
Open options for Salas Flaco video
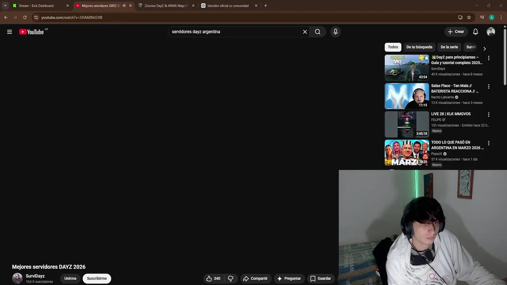pyautogui.click(x=488, y=86)
